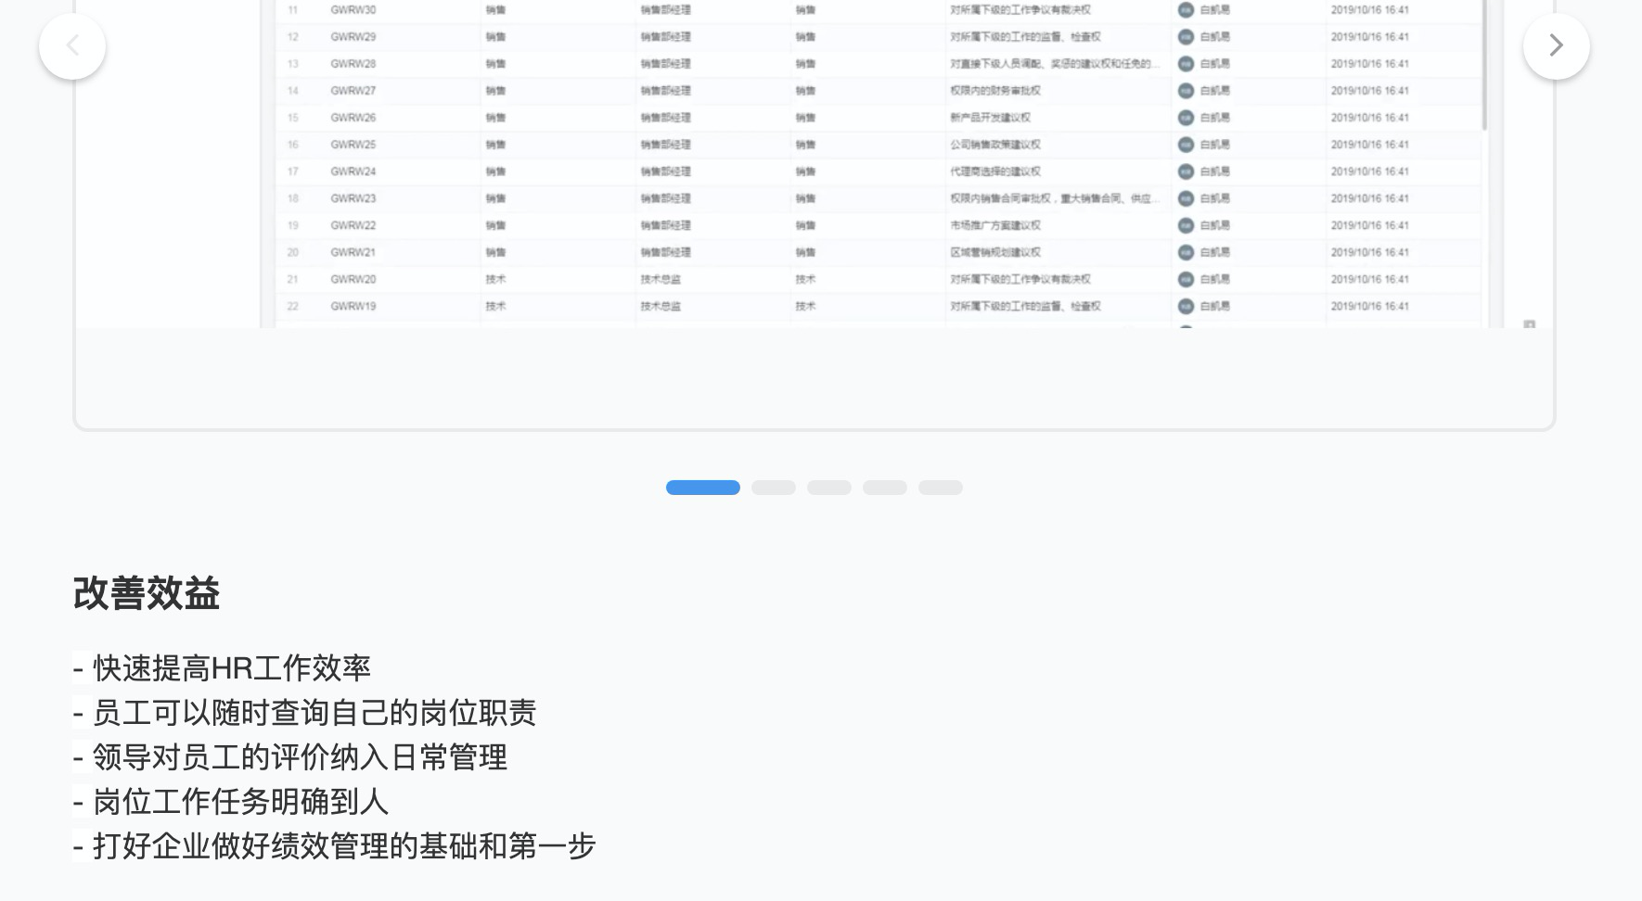Jump to the fourth carousel indicator
The image size is (1642, 901).
[x=885, y=488]
